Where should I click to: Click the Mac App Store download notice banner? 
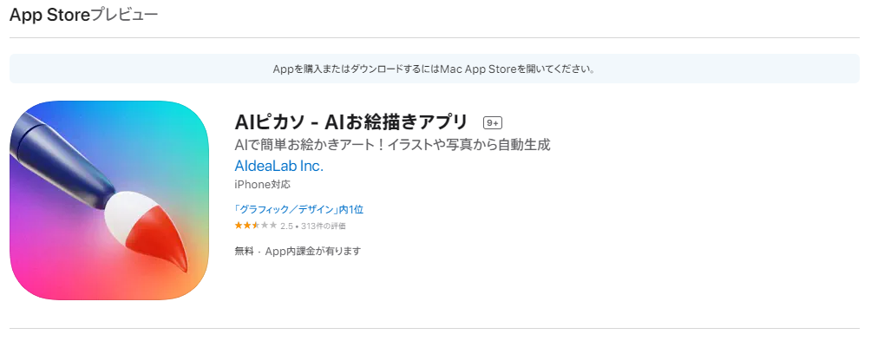coord(435,69)
